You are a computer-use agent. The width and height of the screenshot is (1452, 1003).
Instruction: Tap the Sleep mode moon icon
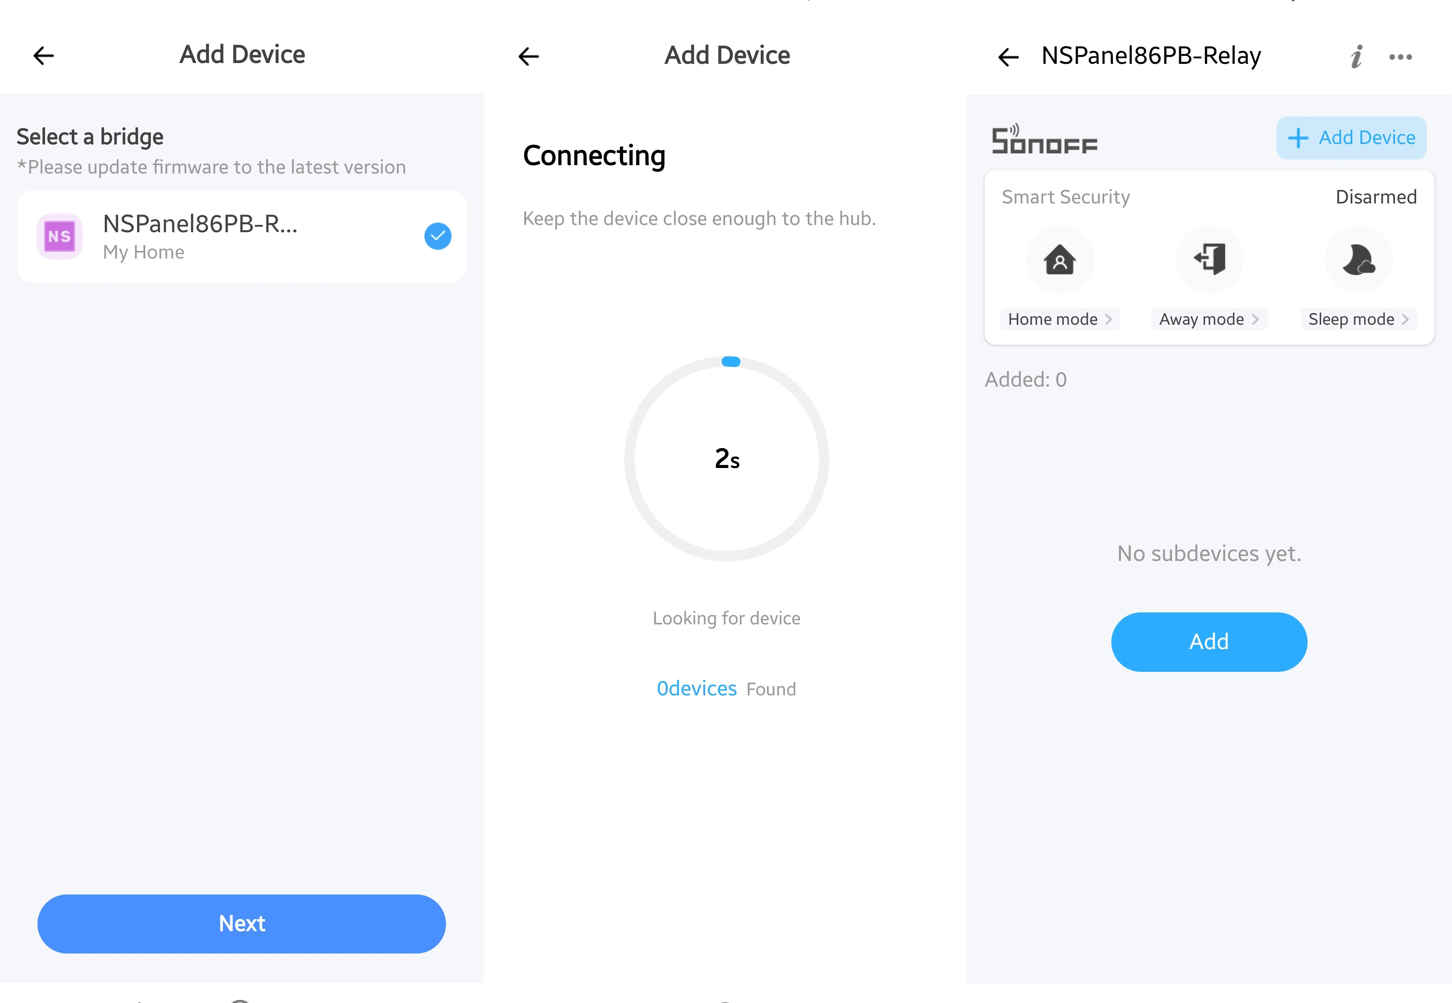click(1359, 260)
